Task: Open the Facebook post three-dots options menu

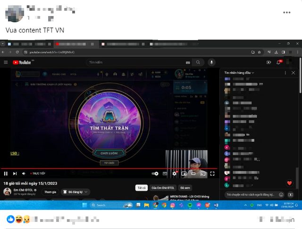Action: tap(286, 13)
